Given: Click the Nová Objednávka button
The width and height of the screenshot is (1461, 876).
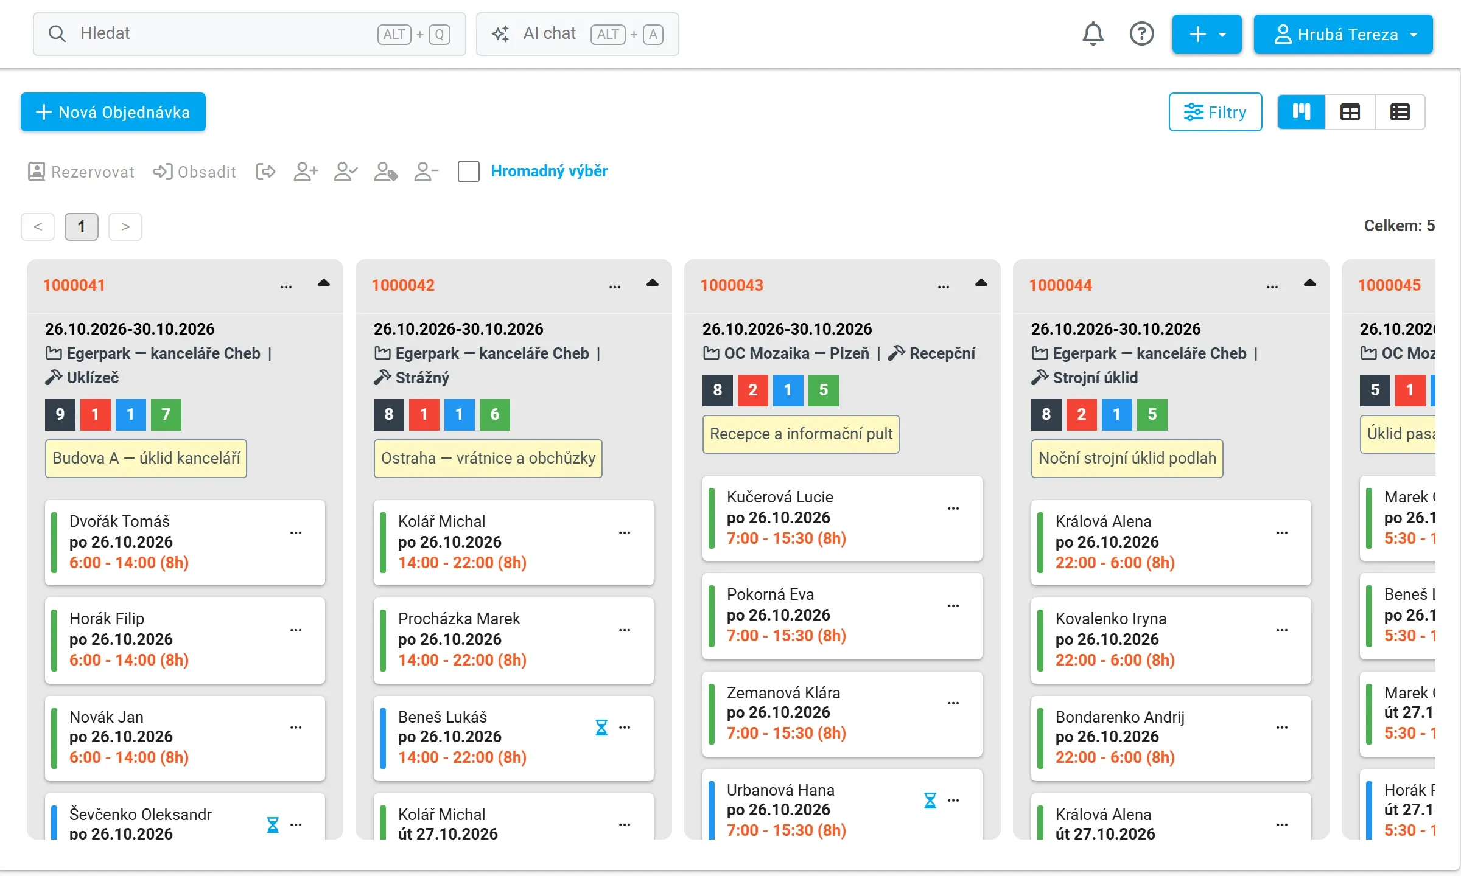Looking at the screenshot, I should (x=113, y=112).
